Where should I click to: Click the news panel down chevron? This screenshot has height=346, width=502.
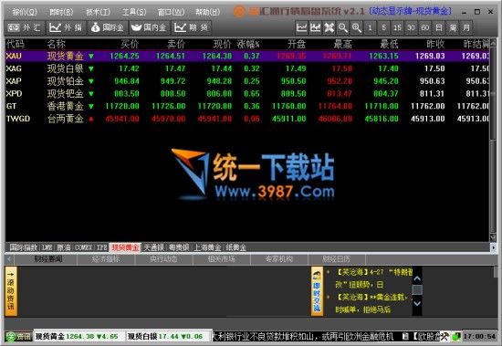pyautogui.click(x=417, y=303)
